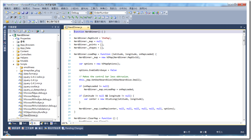Click the Refresh icon in Solution Explorer toolbar
This screenshot has height=140, width=251.
pos(28,31)
